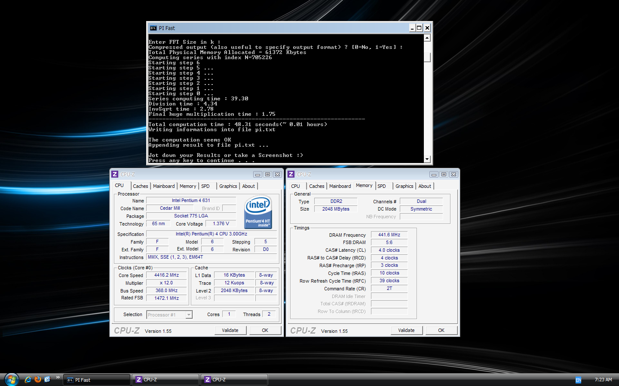Click the Windows Start orb
Viewport: 619px width, 386px height.
click(11, 380)
